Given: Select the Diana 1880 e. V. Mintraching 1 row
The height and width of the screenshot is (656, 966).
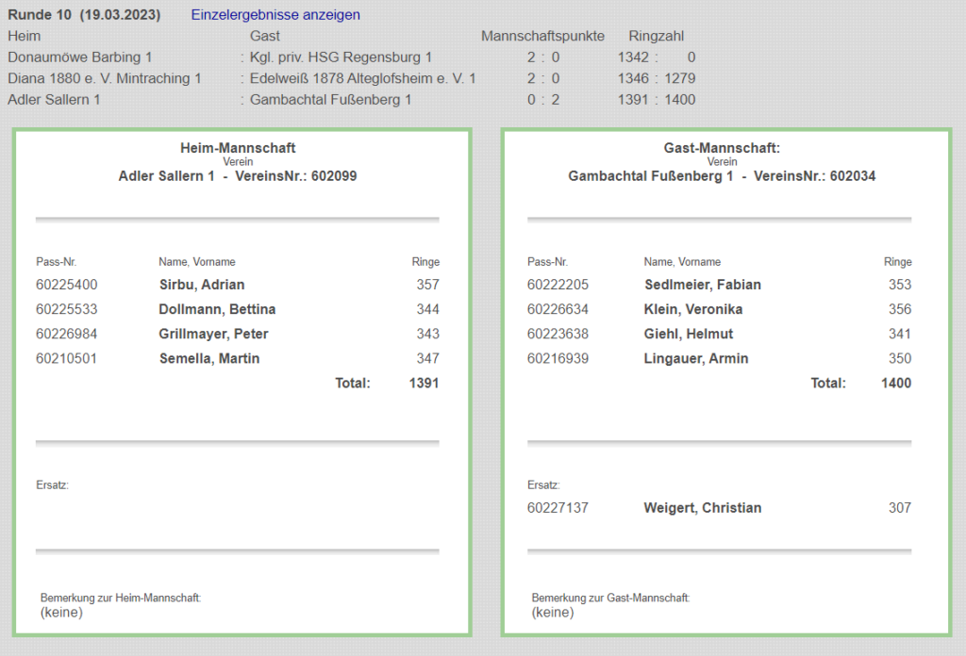Looking at the screenshot, I should coord(105,78).
